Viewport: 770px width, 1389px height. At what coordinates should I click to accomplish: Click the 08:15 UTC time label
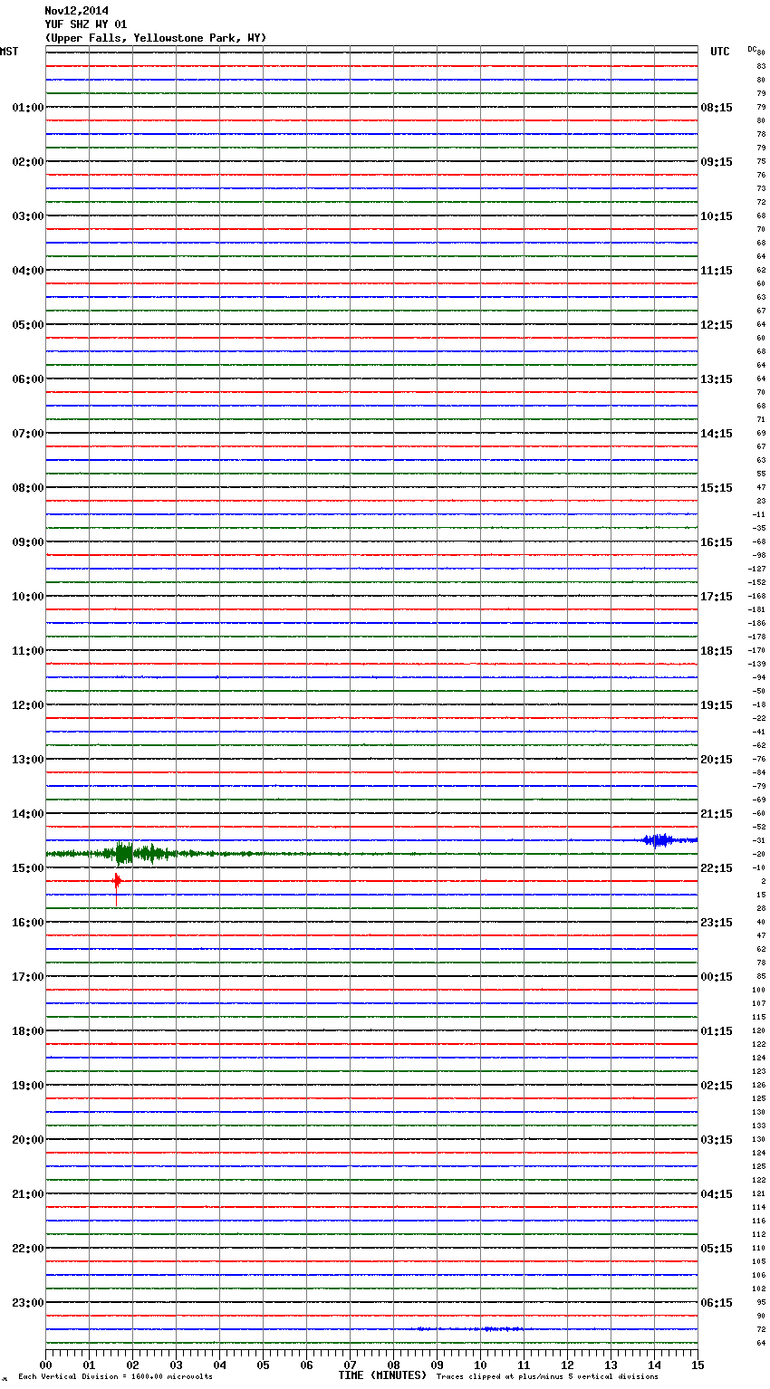tap(717, 108)
